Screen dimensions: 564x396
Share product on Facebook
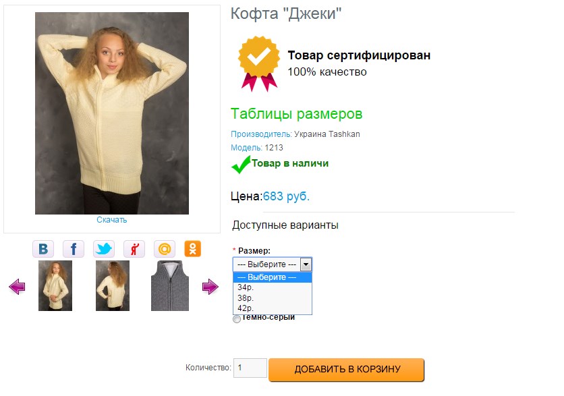click(74, 249)
